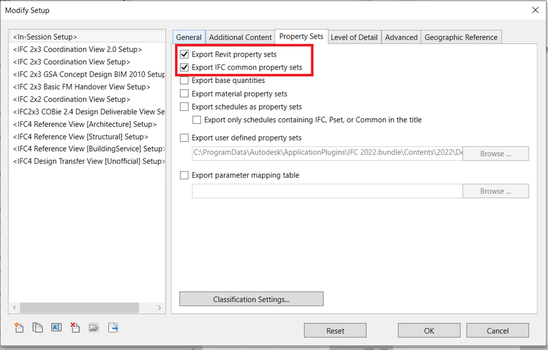This screenshot has width=548, height=350.
Task: Create a new IFC export setup
Action: tap(19, 327)
